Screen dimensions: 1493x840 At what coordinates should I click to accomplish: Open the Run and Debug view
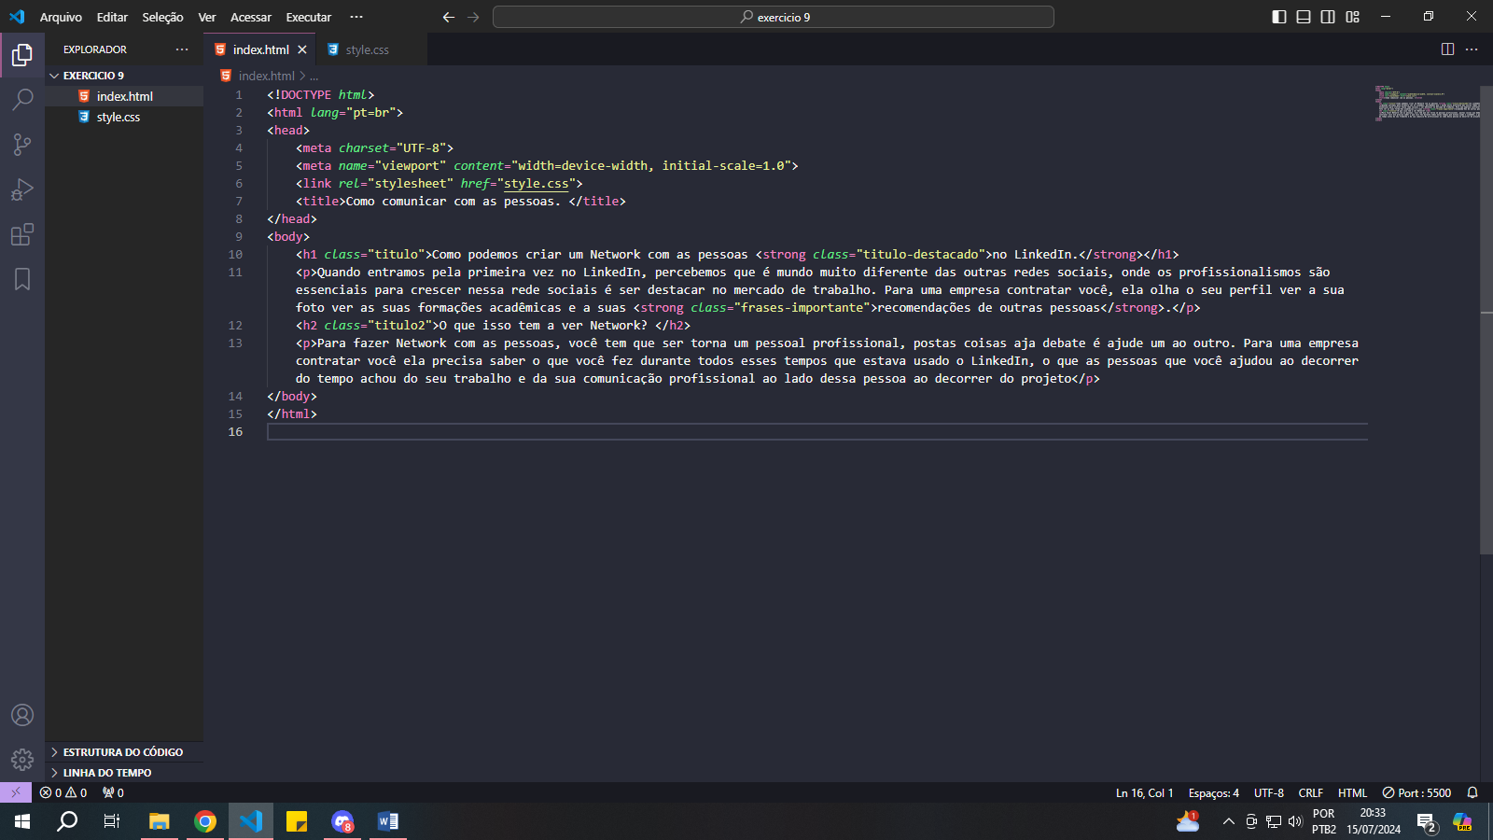pos(22,189)
